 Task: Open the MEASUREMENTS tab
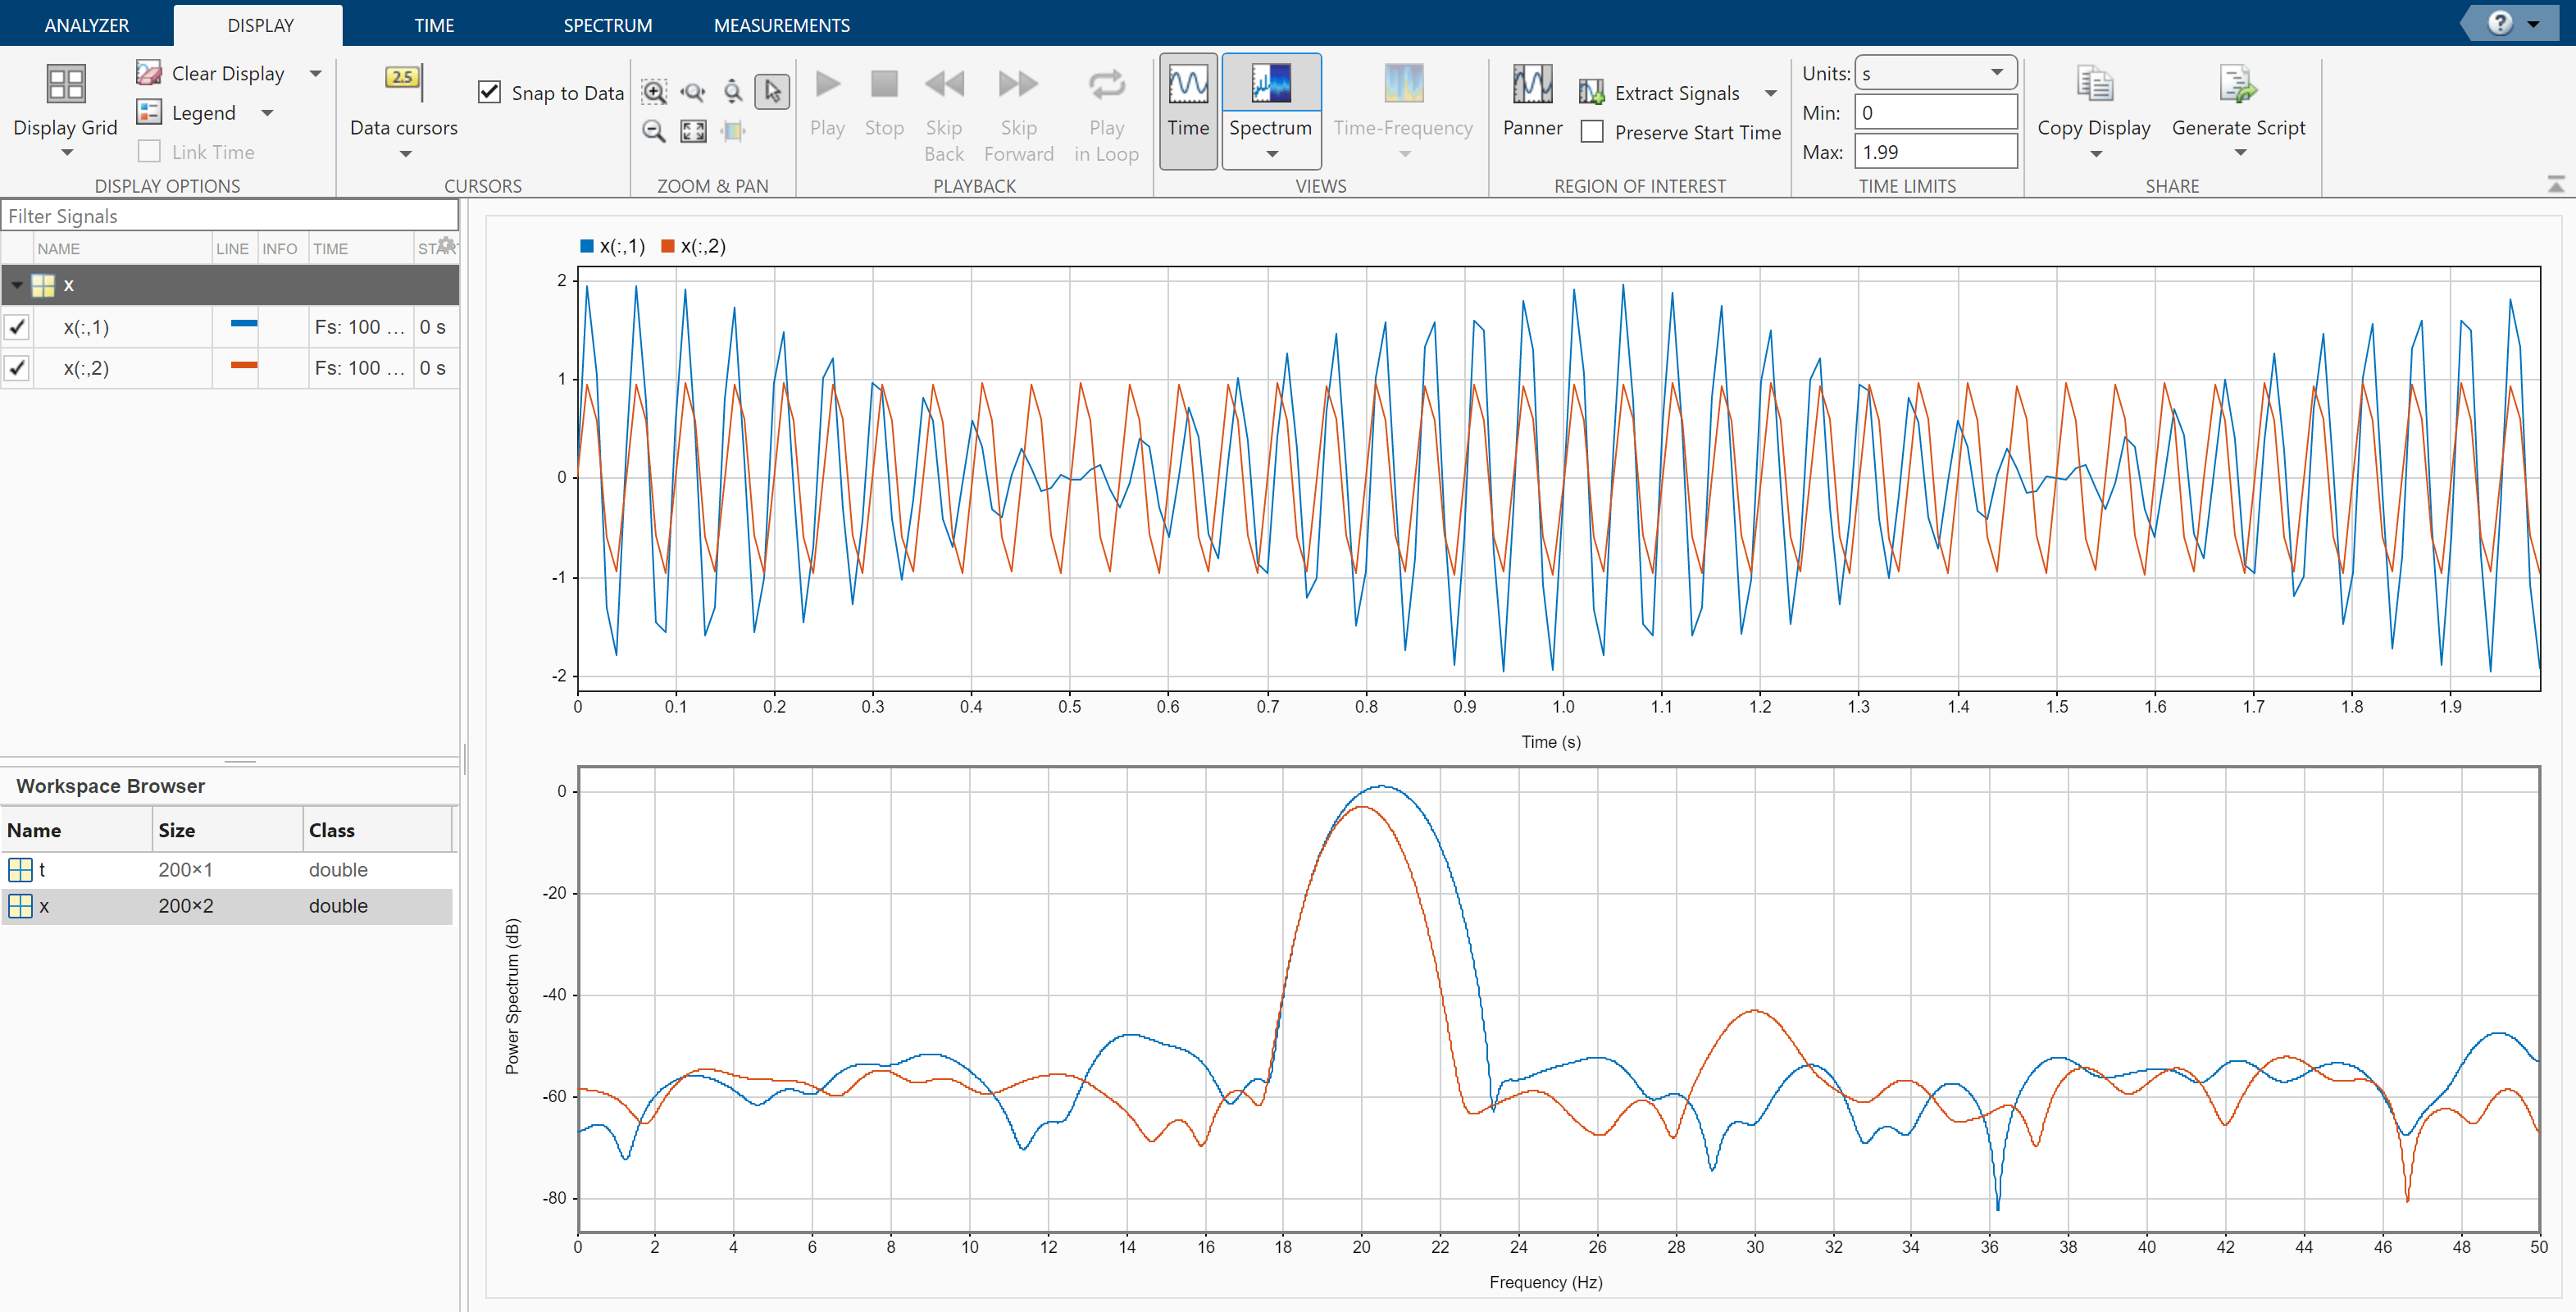pyautogui.click(x=781, y=25)
